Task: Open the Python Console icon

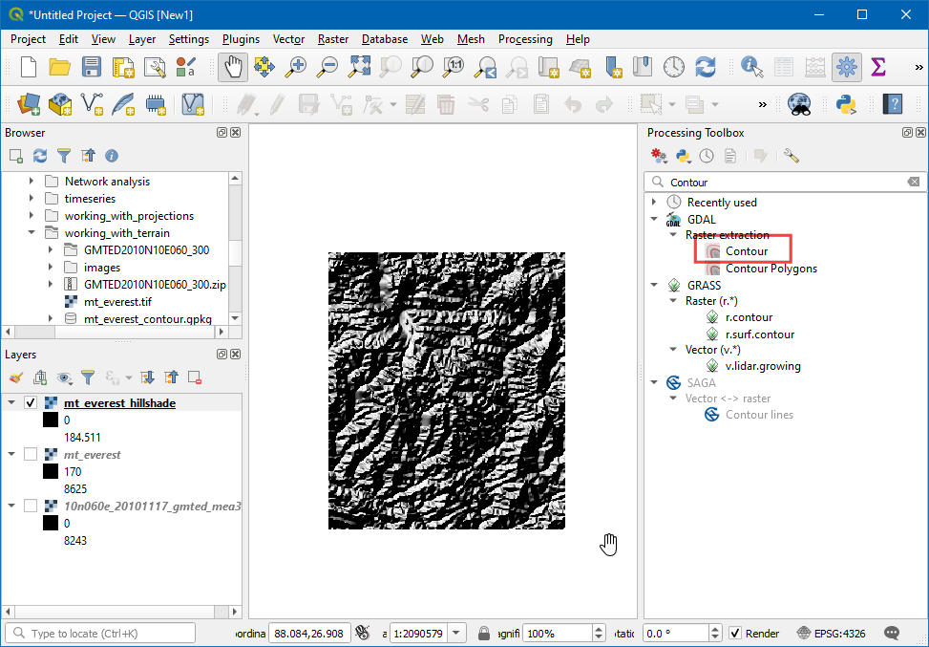Action: coord(845,103)
